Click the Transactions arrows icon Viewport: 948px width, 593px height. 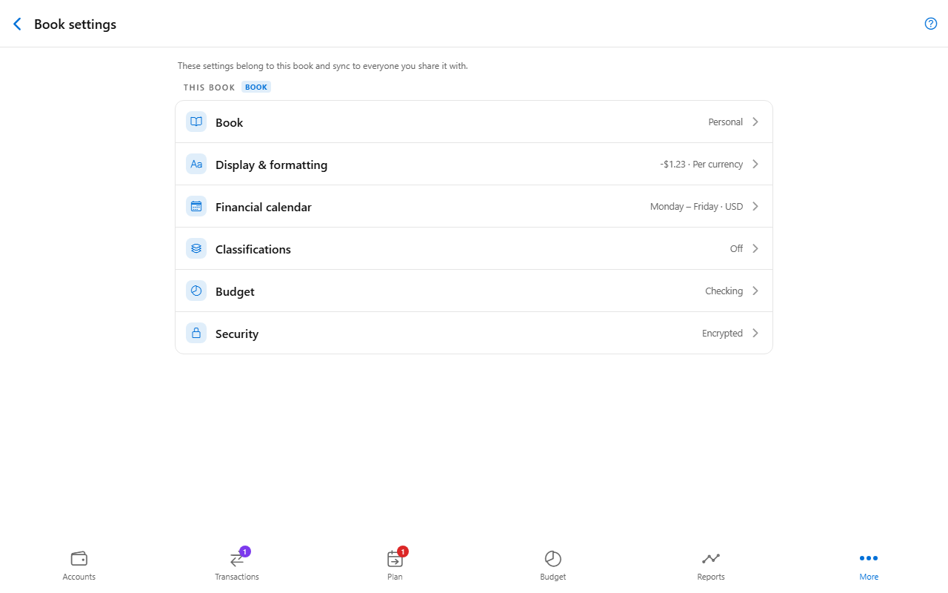pyautogui.click(x=237, y=559)
